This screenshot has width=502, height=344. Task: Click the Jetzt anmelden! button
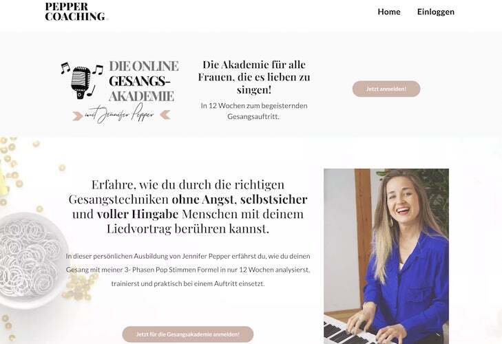click(x=386, y=89)
